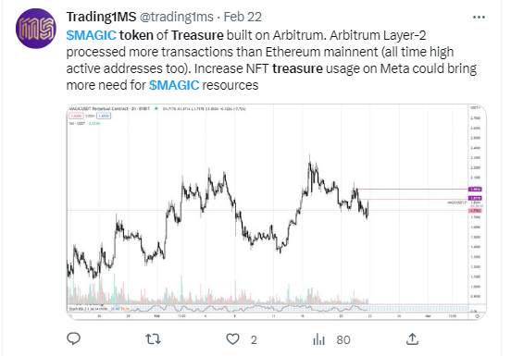
Task: Share the tweet with the upload arrow icon
Action: tap(412, 338)
